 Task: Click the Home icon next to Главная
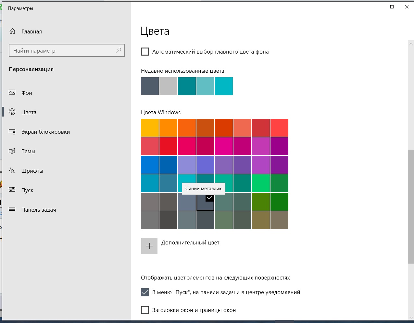pos(12,31)
